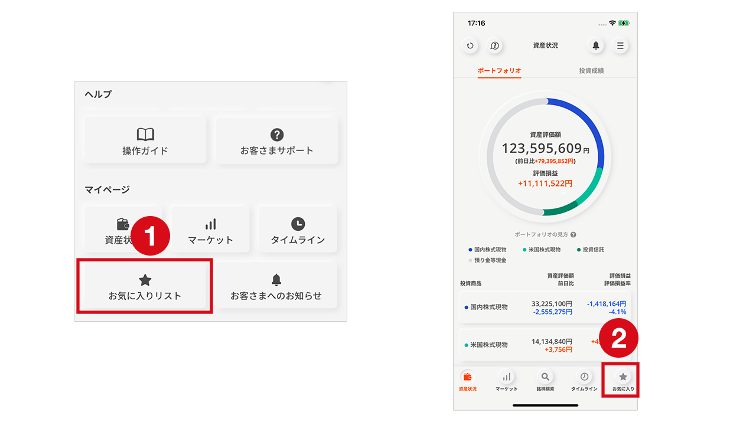Tap the question-mark help icon in header
Image resolution: width=756 pixels, height=425 pixels.
pos(495,45)
